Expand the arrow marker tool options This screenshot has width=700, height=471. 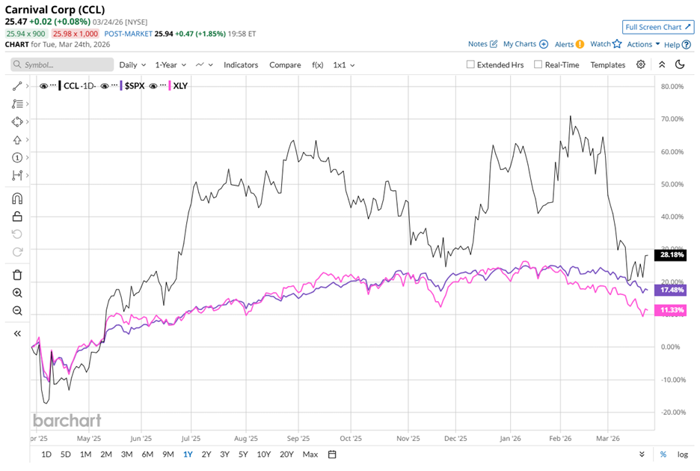[x=27, y=140]
